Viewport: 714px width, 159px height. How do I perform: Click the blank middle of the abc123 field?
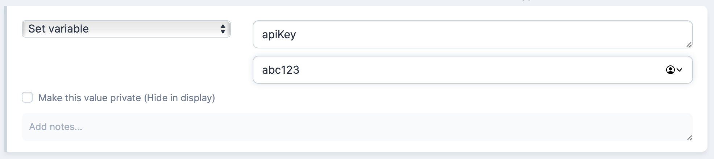471,70
